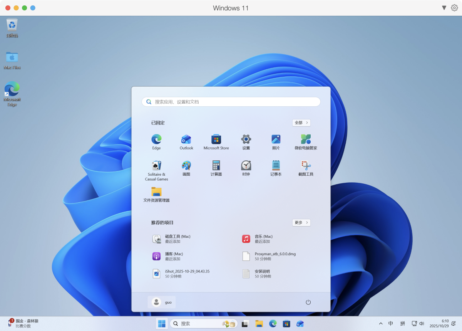
Task: Open the 截图工具 snipping tool
Action: pos(306,168)
